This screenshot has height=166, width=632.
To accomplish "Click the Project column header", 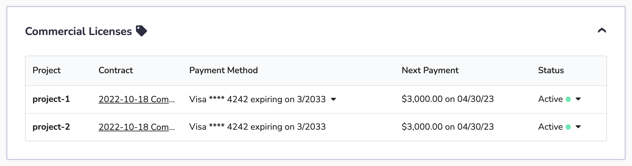I will [x=46, y=70].
